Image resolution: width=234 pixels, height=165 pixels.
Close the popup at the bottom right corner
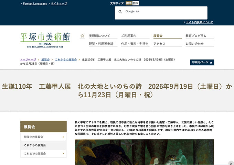tap(231, 163)
